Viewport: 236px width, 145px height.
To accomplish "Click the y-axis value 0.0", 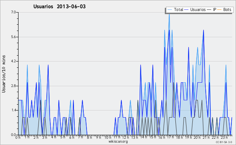I will (13, 135).
